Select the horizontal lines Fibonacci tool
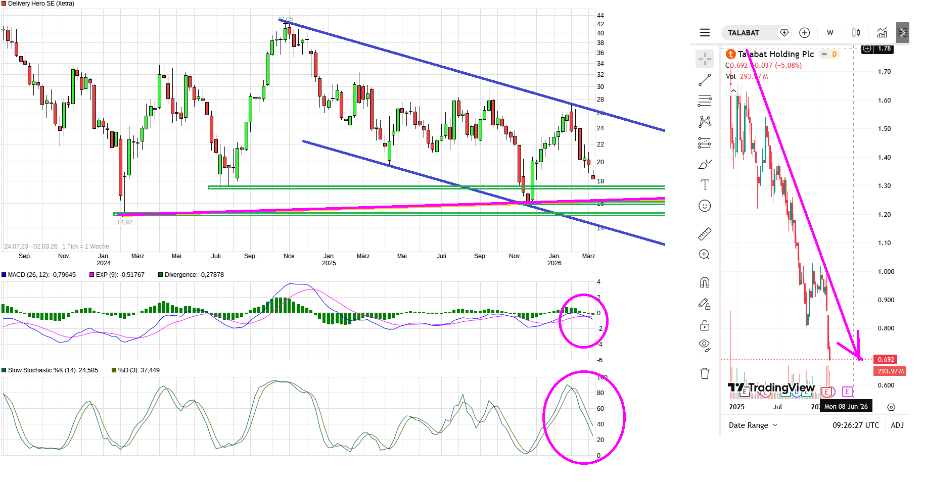This screenshot has width=925, height=486. point(705,101)
